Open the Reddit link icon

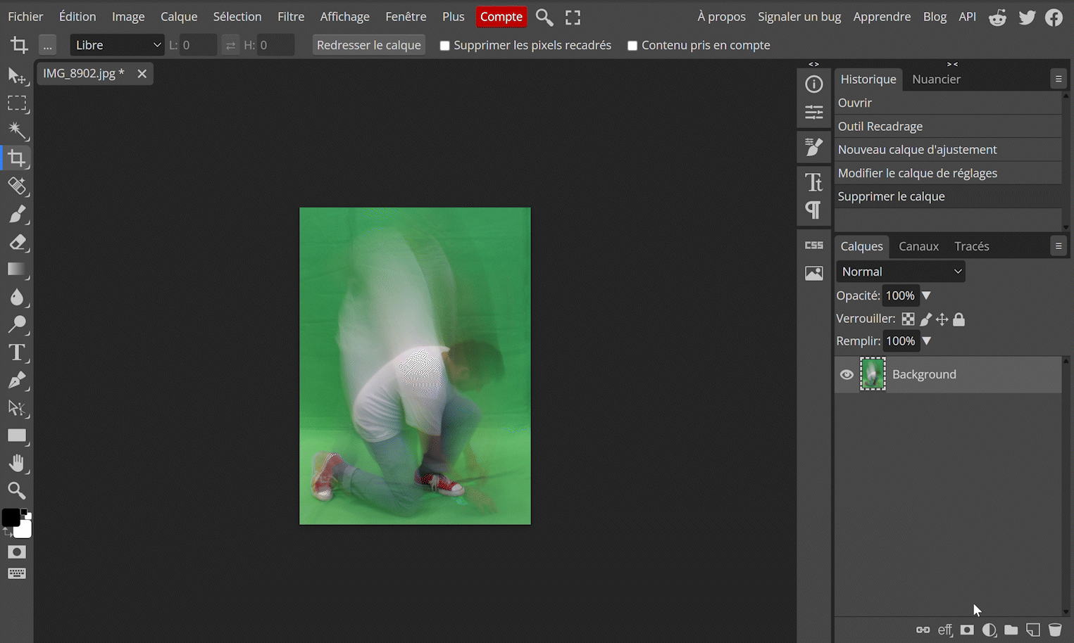coord(997,18)
